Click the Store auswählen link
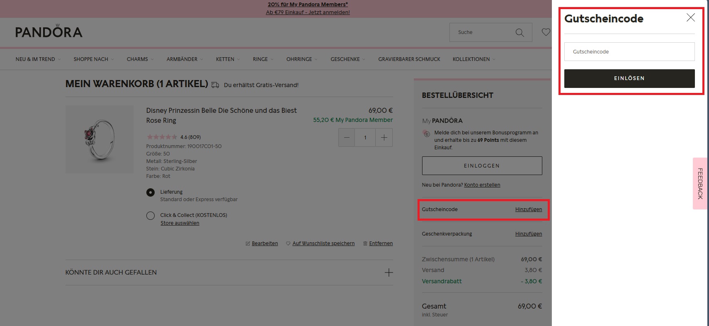The image size is (709, 326). [x=180, y=223]
